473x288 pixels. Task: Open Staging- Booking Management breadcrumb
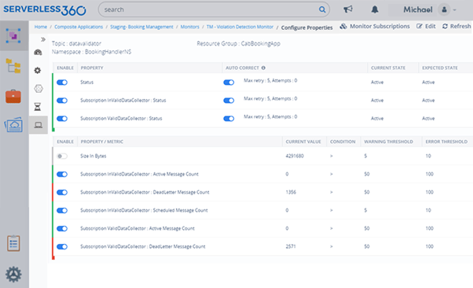click(x=141, y=27)
